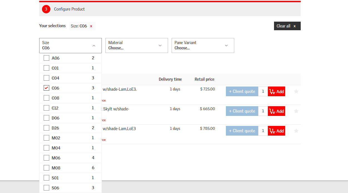Tick the M02 size checkbox
Image resolution: width=348 pixels, height=193 pixels.
[46, 138]
